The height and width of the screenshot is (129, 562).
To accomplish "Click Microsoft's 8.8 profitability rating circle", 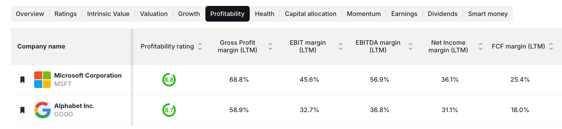I will click(x=169, y=80).
